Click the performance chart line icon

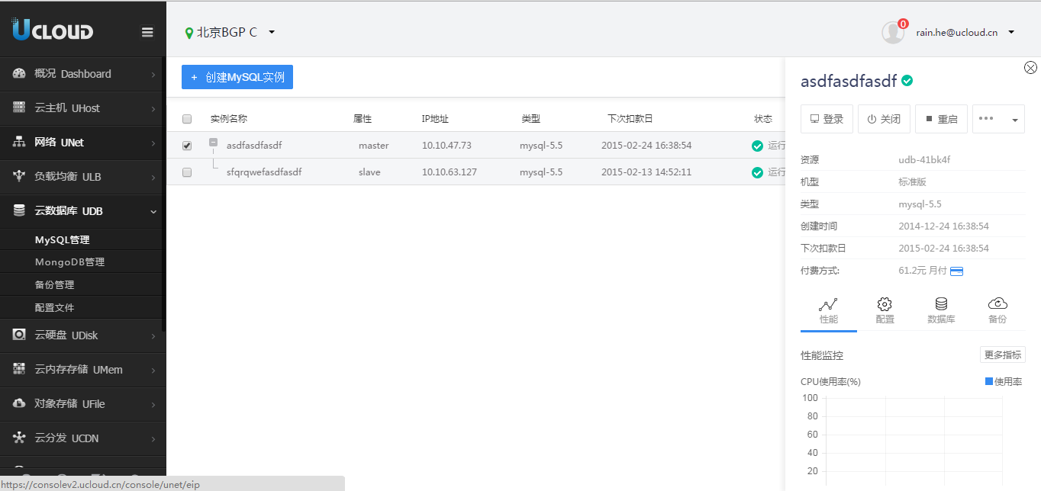tap(828, 304)
